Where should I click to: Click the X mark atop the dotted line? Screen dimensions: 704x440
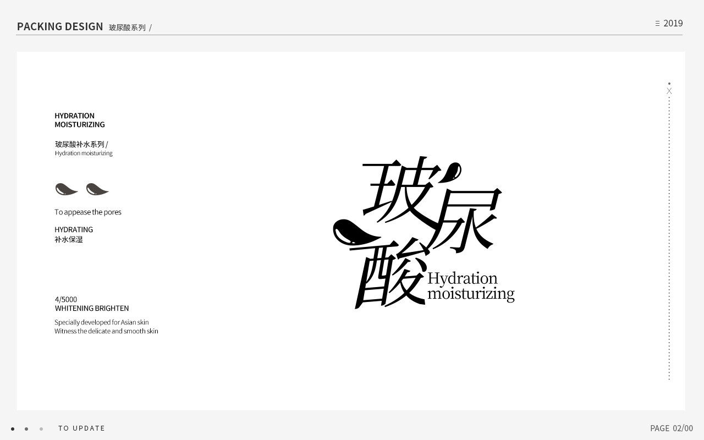(x=669, y=91)
